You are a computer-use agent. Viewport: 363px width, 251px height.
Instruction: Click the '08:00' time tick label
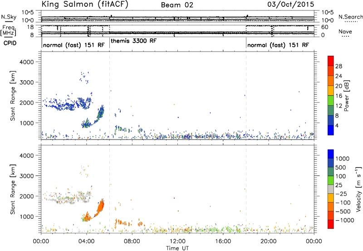(x=132, y=241)
